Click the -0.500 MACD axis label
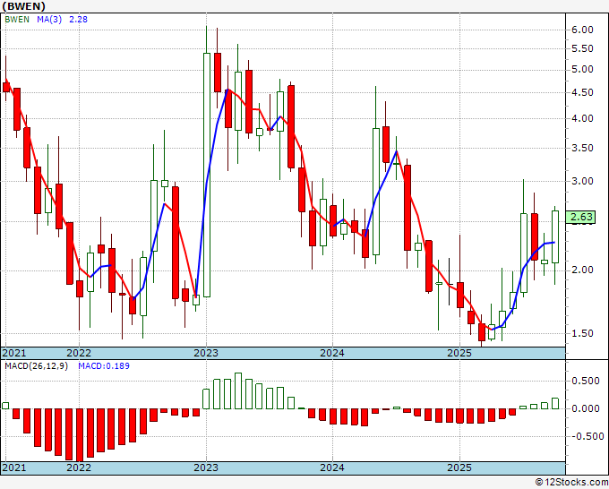This screenshot has width=609, height=489. [x=586, y=436]
